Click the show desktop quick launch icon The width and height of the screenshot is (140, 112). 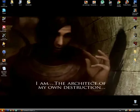pos(8,110)
